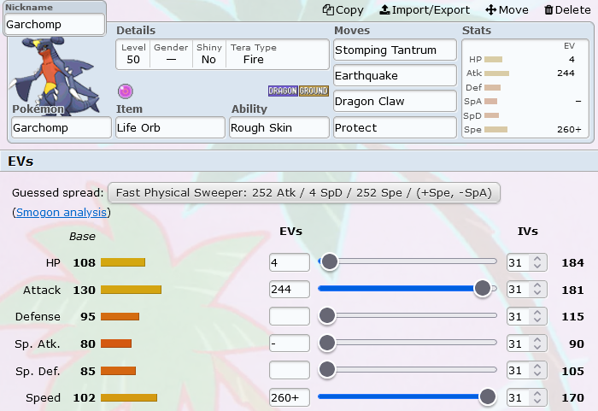The height and width of the screenshot is (411, 598).
Task: Open Import/Export for this set
Action: (425, 10)
